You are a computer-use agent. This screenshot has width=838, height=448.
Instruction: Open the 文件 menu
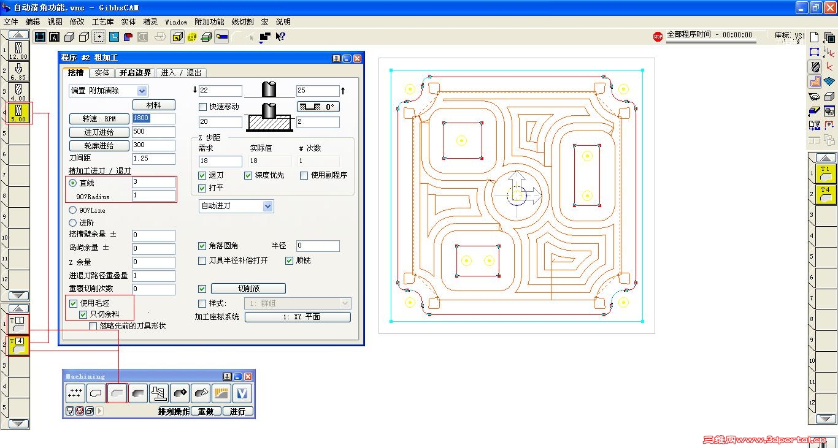(x=10, y=22)
